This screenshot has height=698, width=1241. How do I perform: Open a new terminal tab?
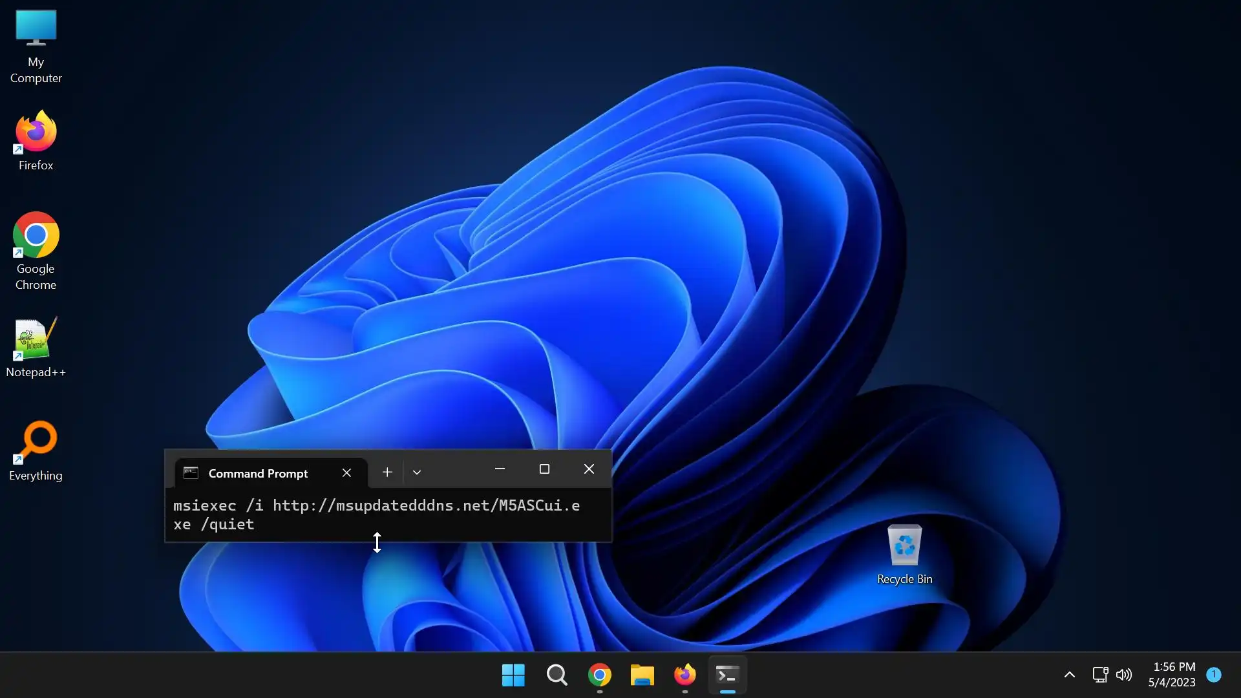(387, 472)
